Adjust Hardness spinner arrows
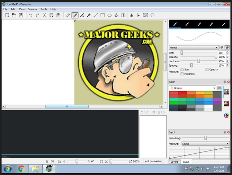232x175 pixels. tap(228, 61)
